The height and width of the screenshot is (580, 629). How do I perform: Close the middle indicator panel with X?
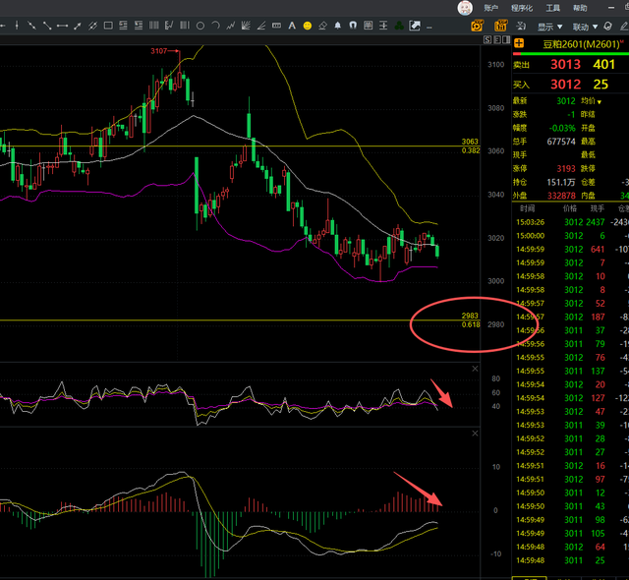click(475, 370)
